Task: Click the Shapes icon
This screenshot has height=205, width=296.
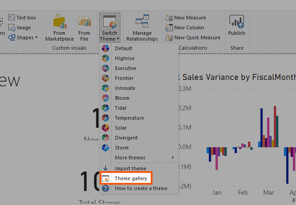Action: tap(11, 37)
